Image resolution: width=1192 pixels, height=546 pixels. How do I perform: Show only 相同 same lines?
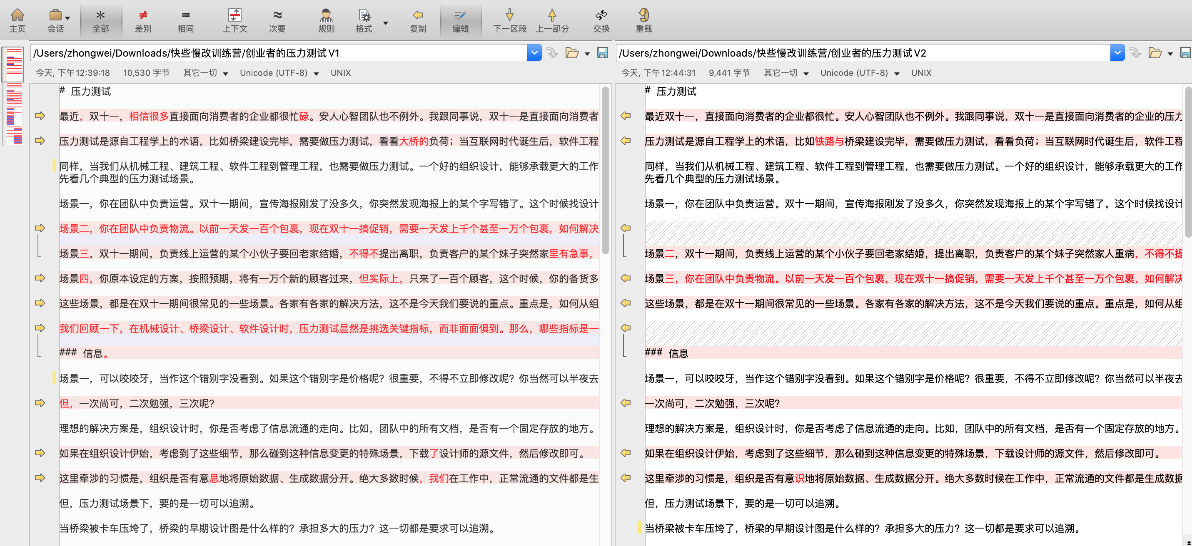click(186, 20)
